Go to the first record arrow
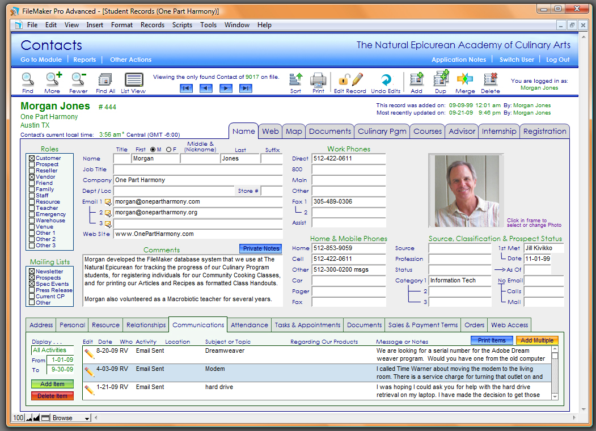 [186, 88]
